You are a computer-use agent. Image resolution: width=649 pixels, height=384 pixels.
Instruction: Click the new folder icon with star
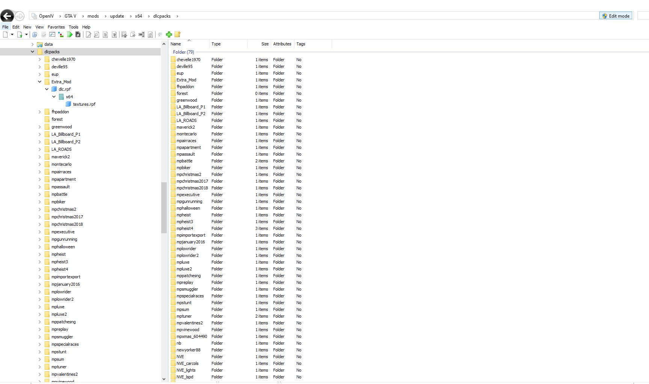pyautogui.click(x=178, y=34)
